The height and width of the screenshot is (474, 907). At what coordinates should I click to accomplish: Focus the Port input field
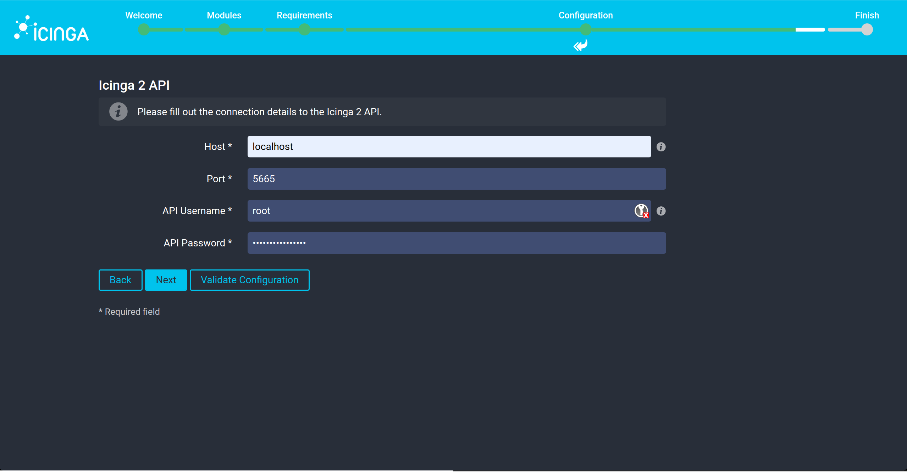457,179
